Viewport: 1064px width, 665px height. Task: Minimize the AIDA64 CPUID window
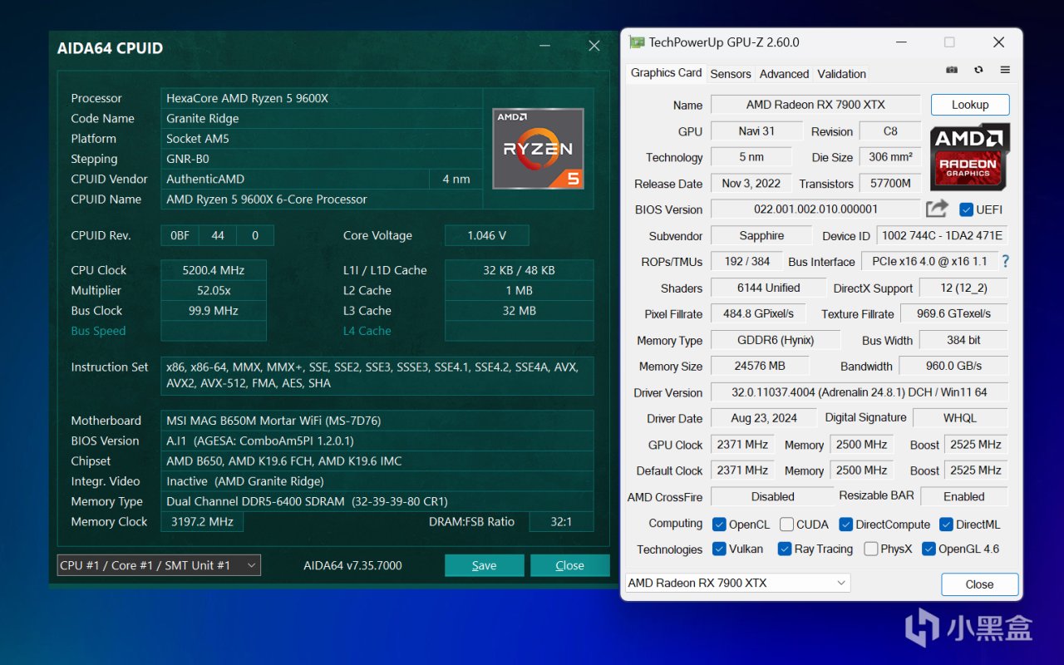544,47
